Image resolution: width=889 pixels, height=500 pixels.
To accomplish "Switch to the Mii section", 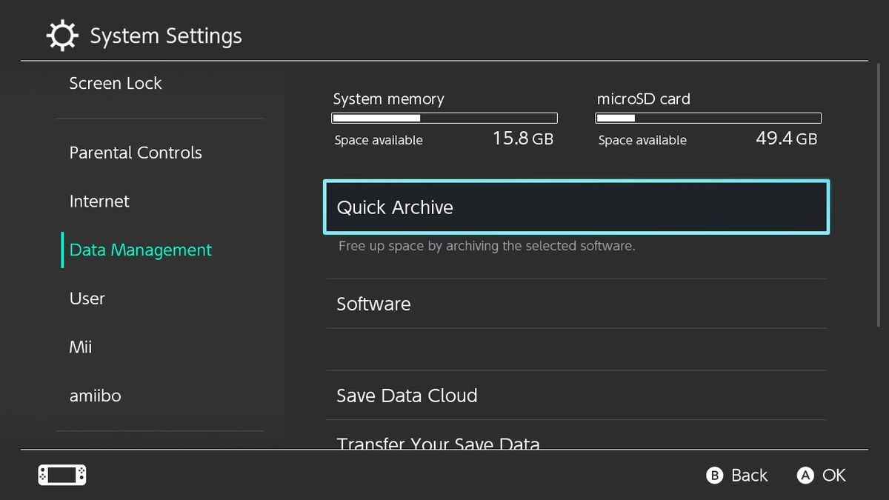I will pos(81,347).
